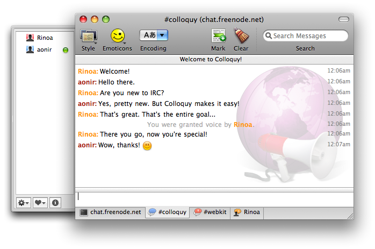Select aonir in the member list
375x249 pixels.
pos(45,49)
